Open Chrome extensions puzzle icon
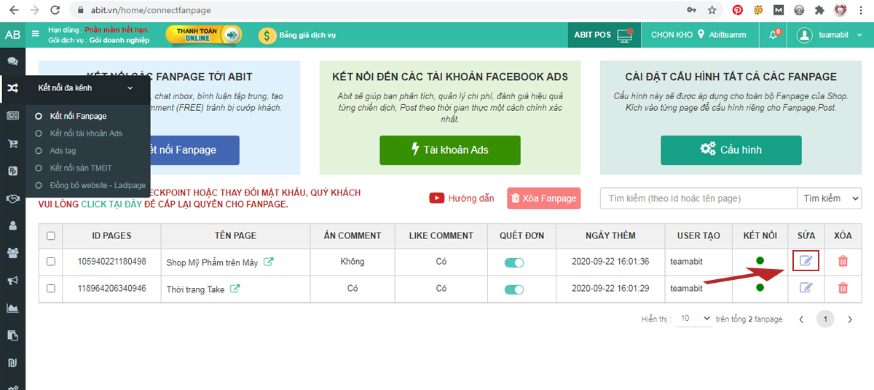 coord(819,10)
